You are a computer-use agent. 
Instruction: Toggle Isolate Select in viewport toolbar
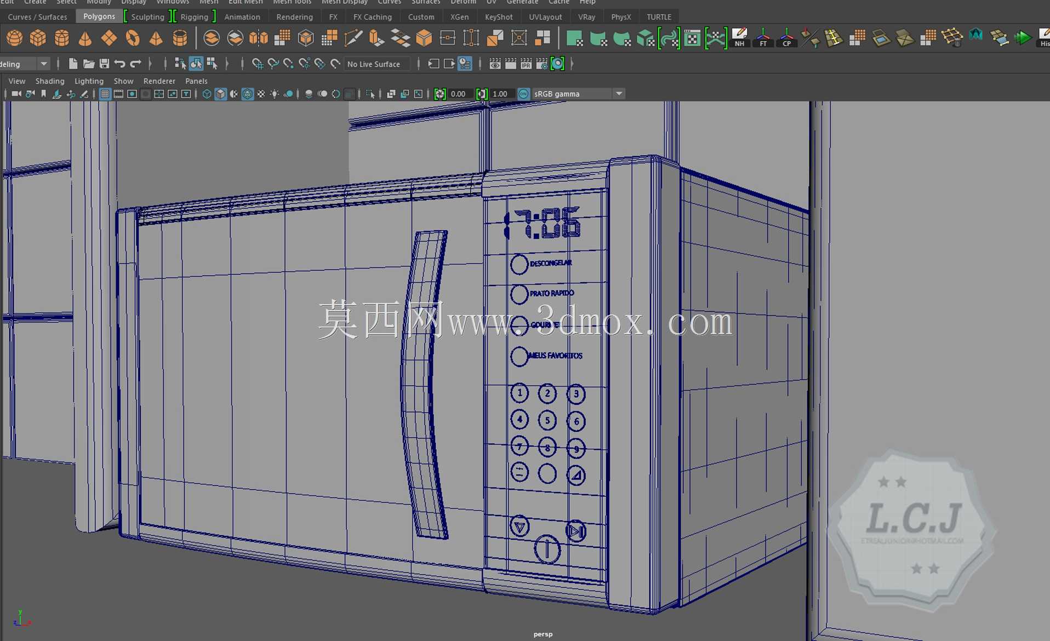(370, 94)
